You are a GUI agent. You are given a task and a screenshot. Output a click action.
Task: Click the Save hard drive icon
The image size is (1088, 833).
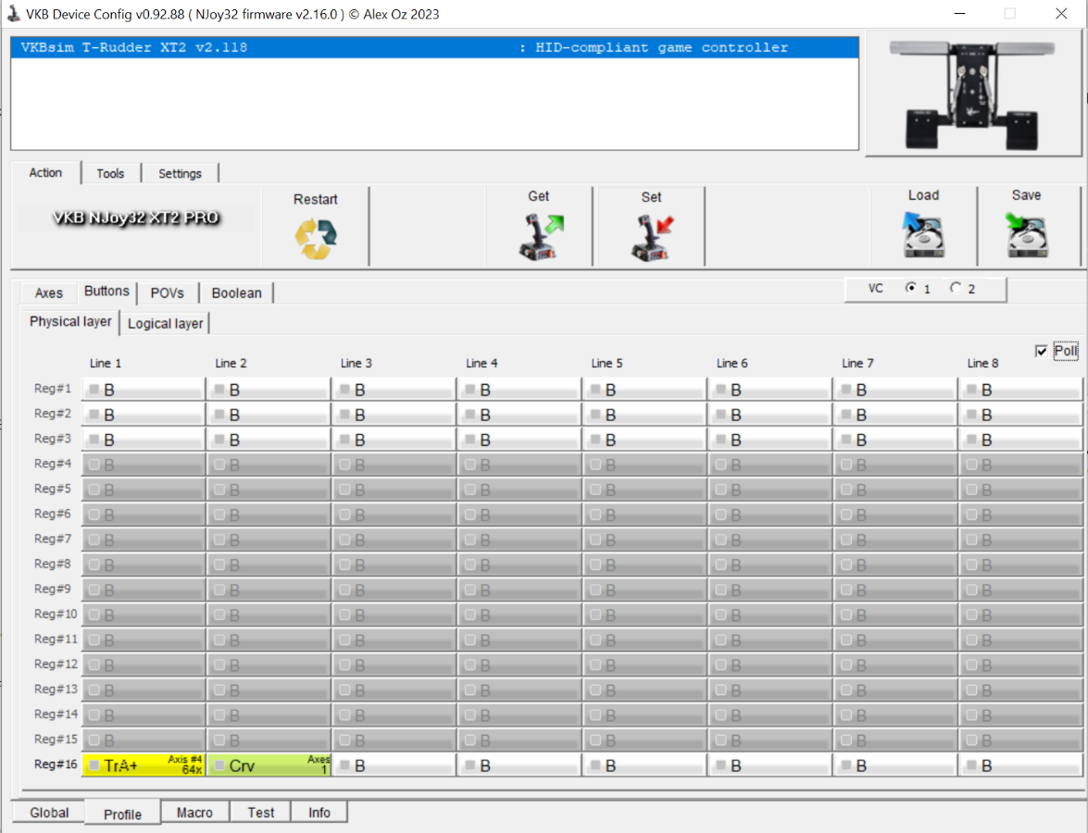point(1026,234)
